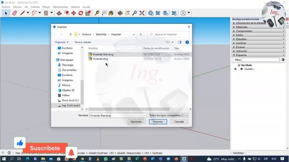The height and width of the screenshot is (162, 289).
Task: Open the 3D Warehouse
Action: tap(151, 13)
